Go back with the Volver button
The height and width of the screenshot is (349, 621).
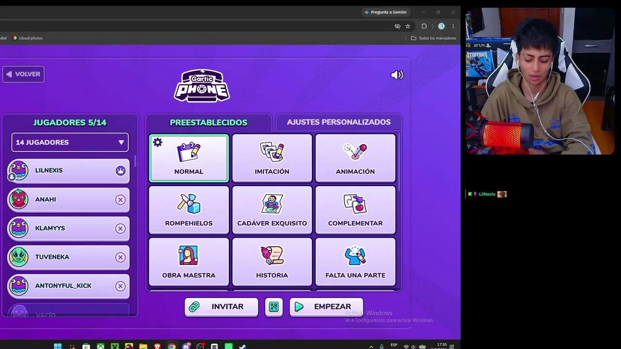(23, 74)
